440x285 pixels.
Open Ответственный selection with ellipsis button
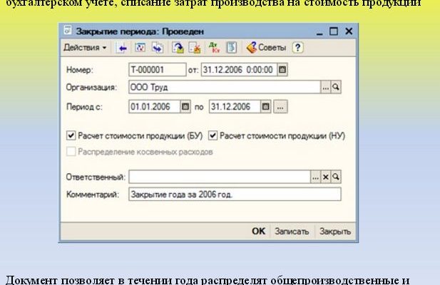[315, 176]
